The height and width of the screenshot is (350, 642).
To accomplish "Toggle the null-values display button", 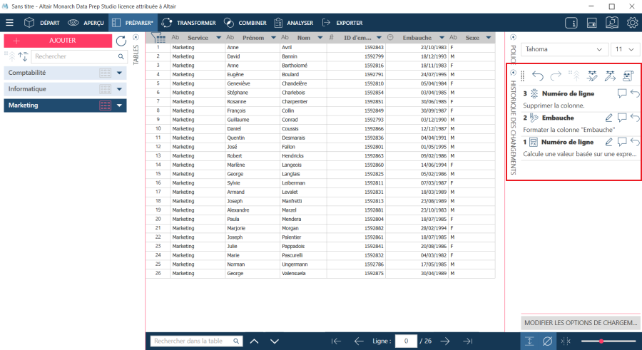I will [547, 341].
